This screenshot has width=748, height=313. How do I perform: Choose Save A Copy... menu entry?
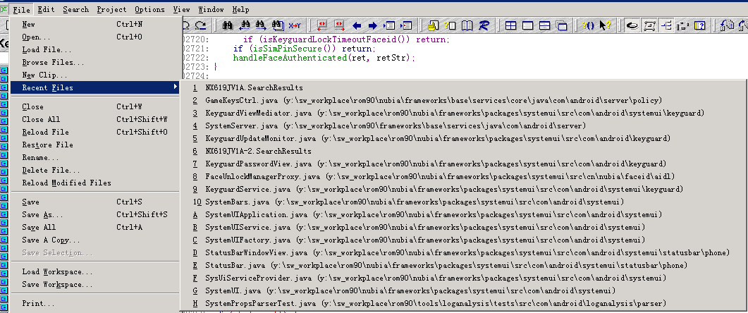95,240
